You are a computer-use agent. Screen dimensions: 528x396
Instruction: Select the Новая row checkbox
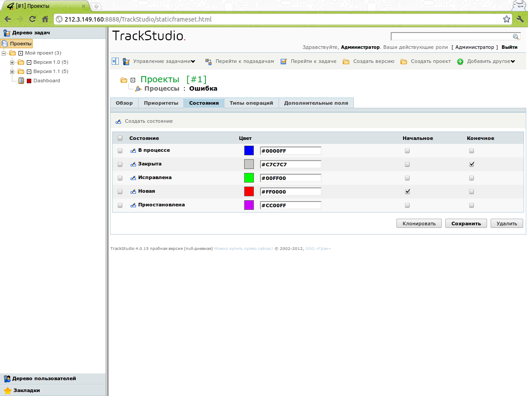coord(120,191)
